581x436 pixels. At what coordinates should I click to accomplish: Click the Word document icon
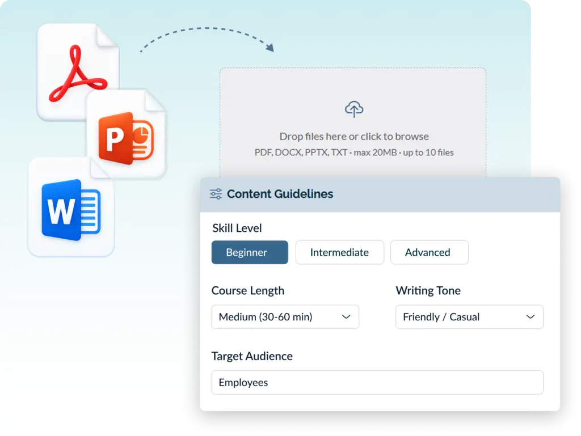[x=71, y=208]
